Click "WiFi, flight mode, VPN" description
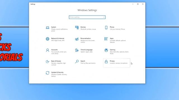Screen dimensions: 179x100 [x=58, y=41]
